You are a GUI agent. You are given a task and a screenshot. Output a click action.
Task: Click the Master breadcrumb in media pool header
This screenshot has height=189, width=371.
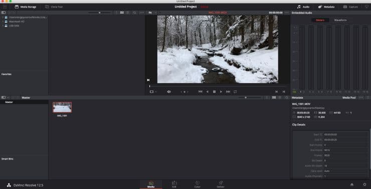coord(26,97)
